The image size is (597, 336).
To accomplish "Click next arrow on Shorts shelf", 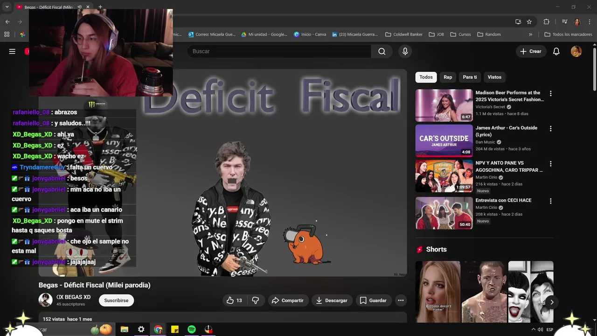I will tap(551, 302).
